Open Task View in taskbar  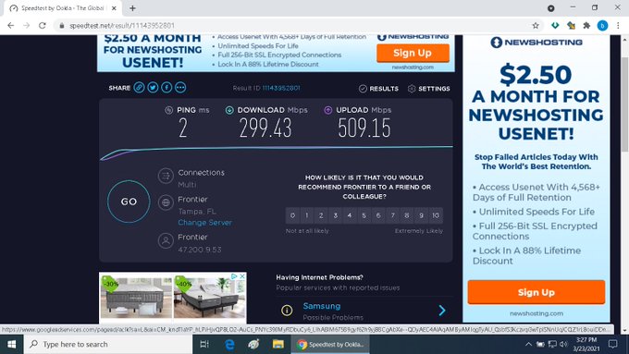point(204,344)
